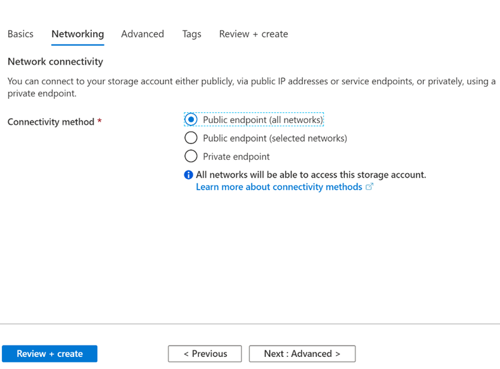Click the Next : Advanced button
Screen dimensions: 500x369
coord(302,354)
